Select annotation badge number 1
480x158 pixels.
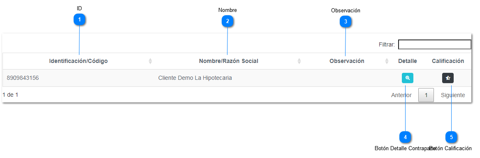pyautogui.click(x=80, y=20)
